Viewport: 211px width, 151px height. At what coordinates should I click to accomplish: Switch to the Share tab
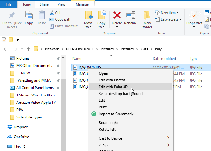pyautogui.click(x=44, y=4)
